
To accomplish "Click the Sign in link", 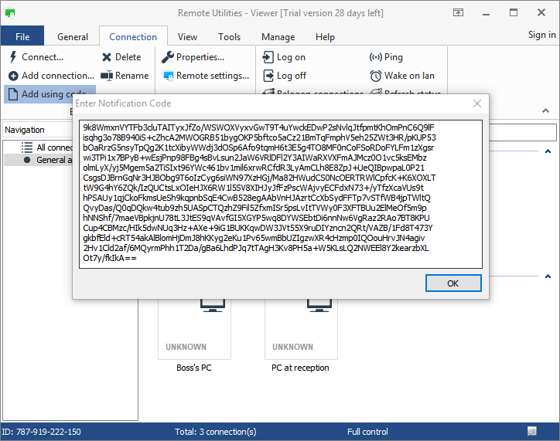I will pyautogui.click(x=541, y=35).
